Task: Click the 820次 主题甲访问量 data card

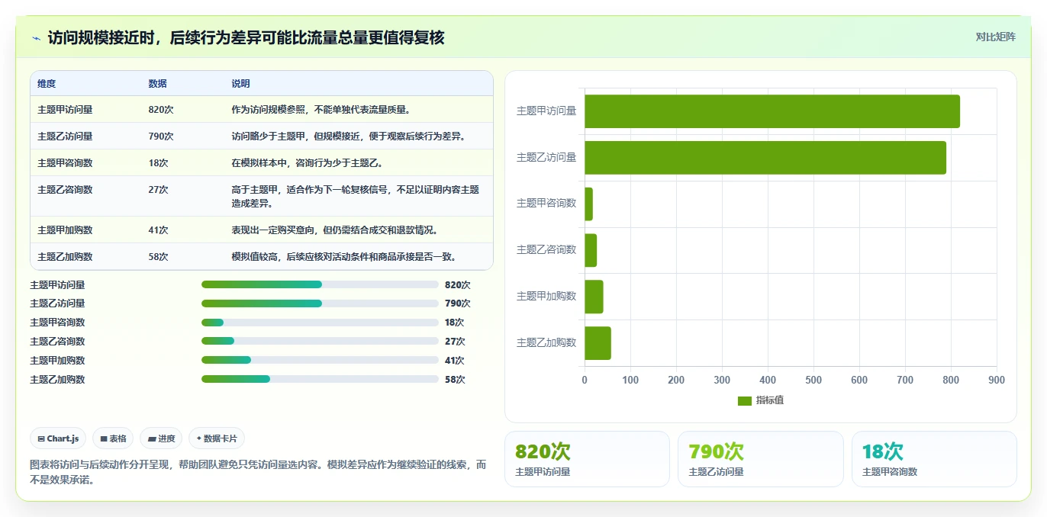Action: pos(587,459)
